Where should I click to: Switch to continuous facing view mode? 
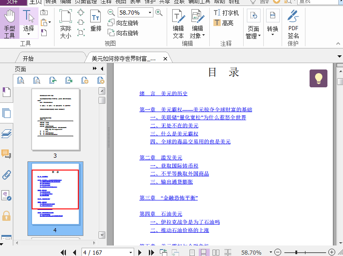[x=228, y=252]
